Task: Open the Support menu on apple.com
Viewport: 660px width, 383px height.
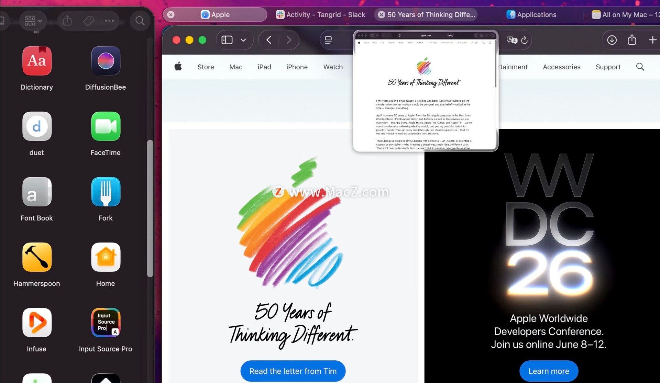Action: [608, 67]
